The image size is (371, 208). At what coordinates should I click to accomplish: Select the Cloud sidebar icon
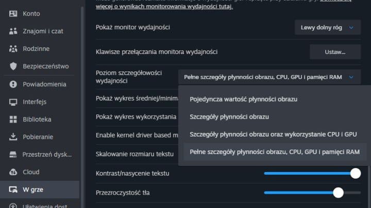[13, 172]
